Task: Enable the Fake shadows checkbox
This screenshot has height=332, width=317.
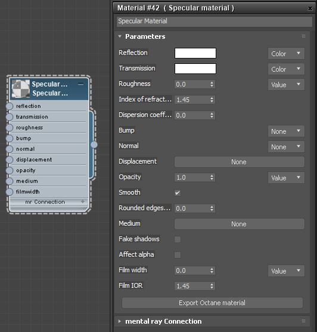Action: (x=178, y=239)
